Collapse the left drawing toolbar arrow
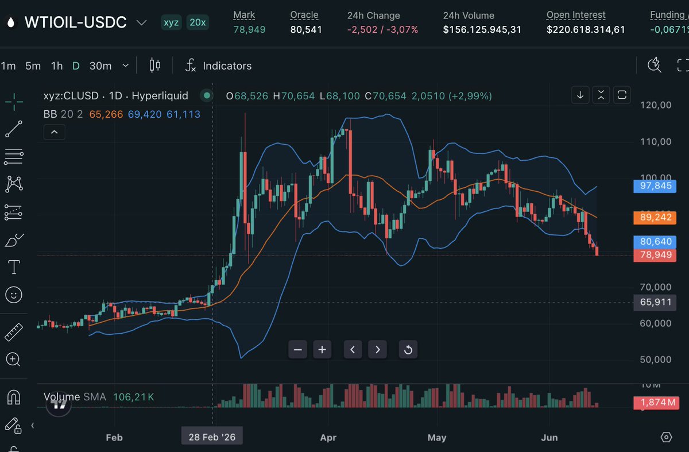This screenshot has height=452, width=689. (33, 426)
